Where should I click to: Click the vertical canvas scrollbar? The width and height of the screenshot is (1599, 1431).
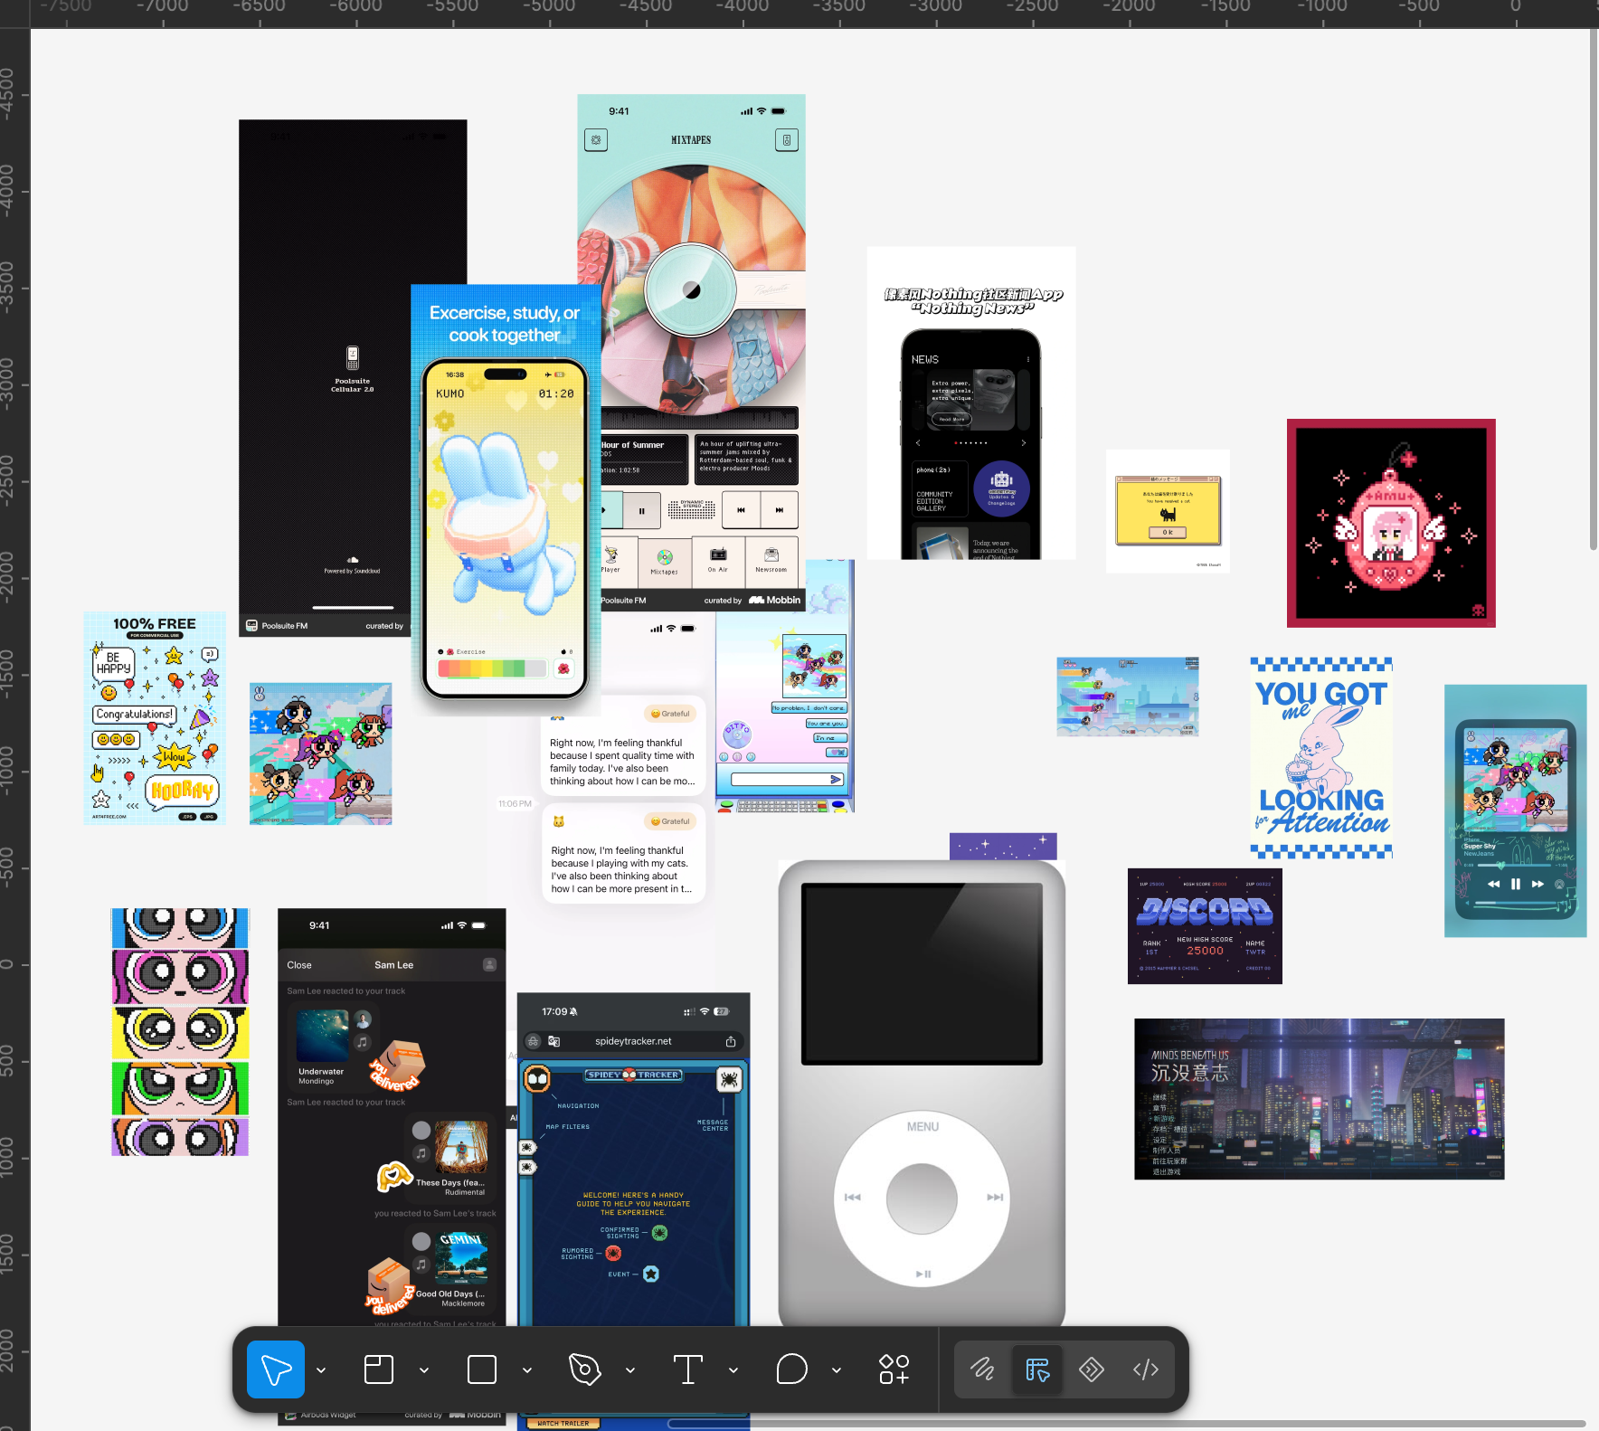pyautogui.click(x=1594, y=289)
